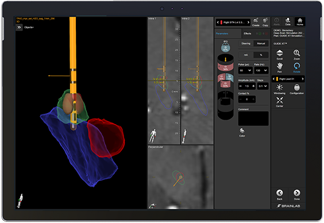Click the GUIDE XT heading

tap(280, 44)
